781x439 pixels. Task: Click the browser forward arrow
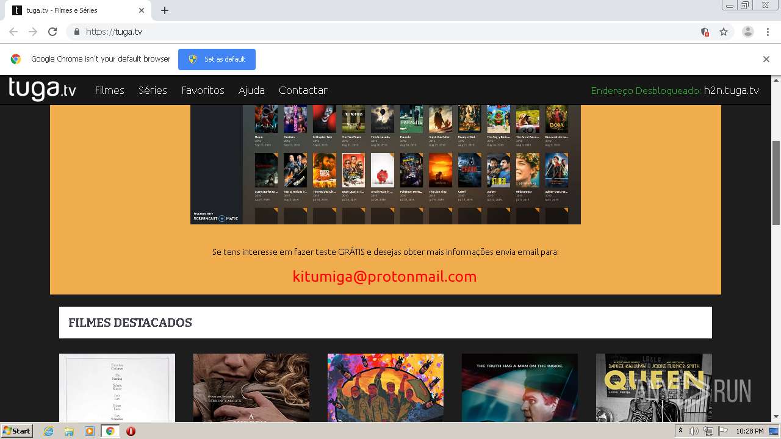(33, 32)
